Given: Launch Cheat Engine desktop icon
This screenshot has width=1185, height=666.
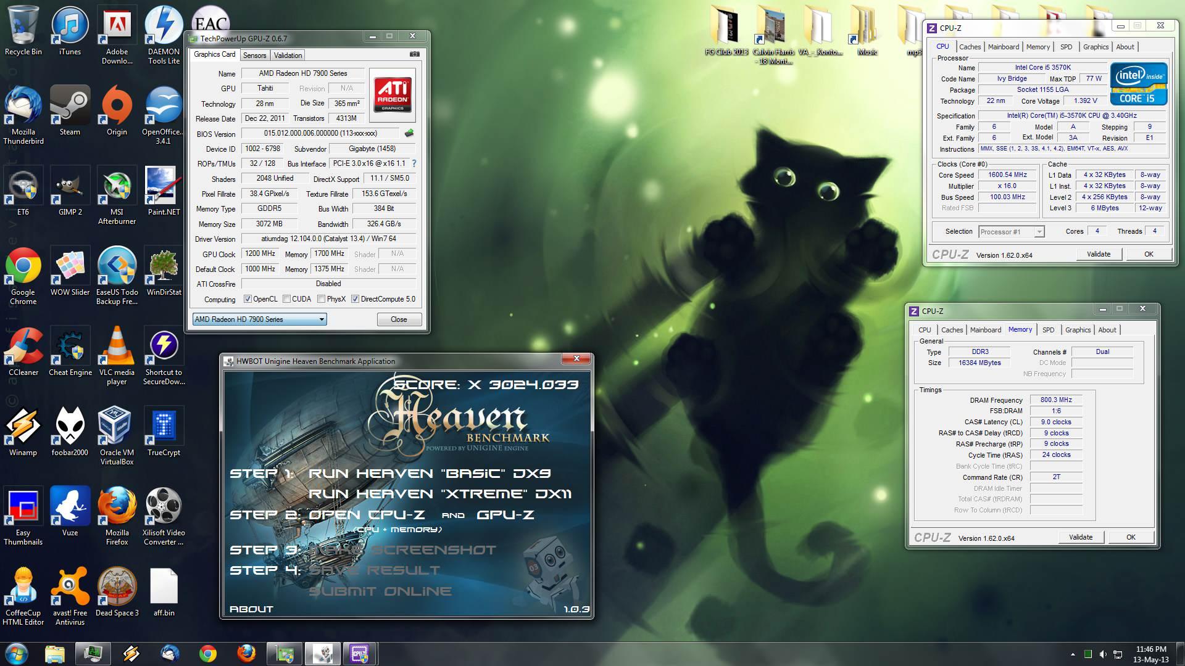Looking at the screenshot, I should [x=70, y=351].
